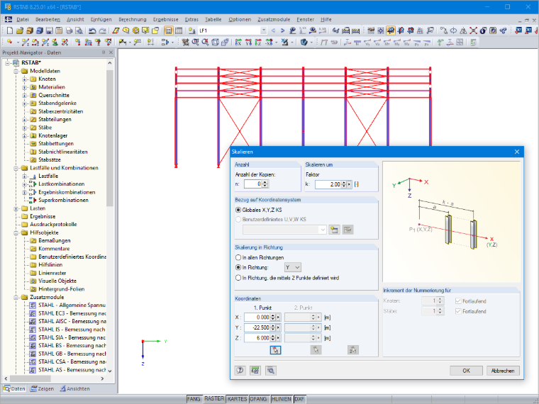Toggle OFANG object snap in status bar
The image size is (539, 404).
coord(258,399)
